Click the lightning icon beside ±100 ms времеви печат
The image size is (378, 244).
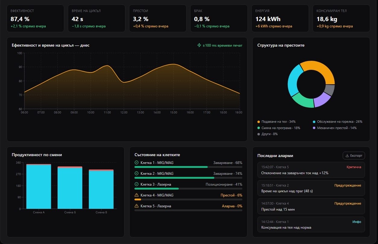tap(199, 45)
